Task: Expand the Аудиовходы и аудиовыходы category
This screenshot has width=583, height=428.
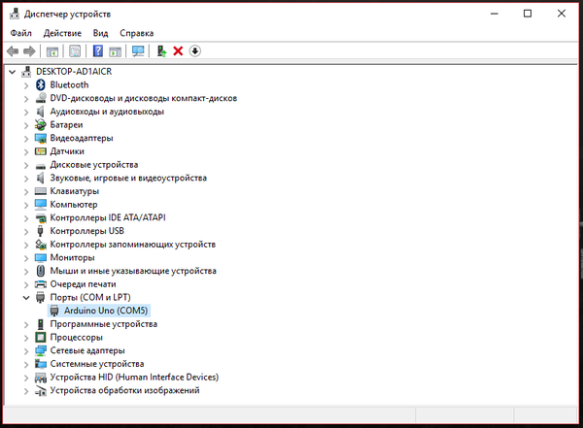Action: pos(26,112)
